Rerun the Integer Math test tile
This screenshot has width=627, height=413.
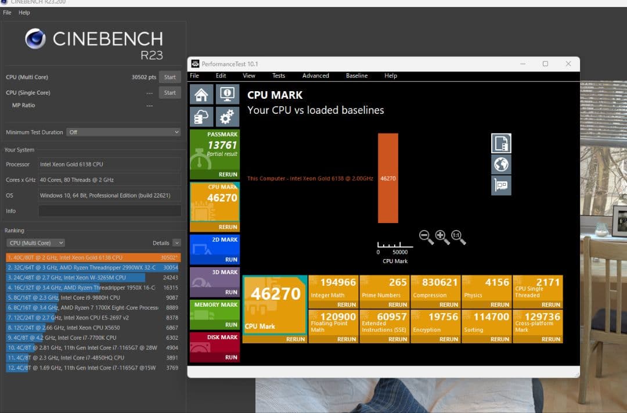tap(347, 304)
